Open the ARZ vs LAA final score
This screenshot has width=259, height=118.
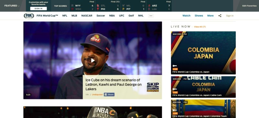[159, 6]
